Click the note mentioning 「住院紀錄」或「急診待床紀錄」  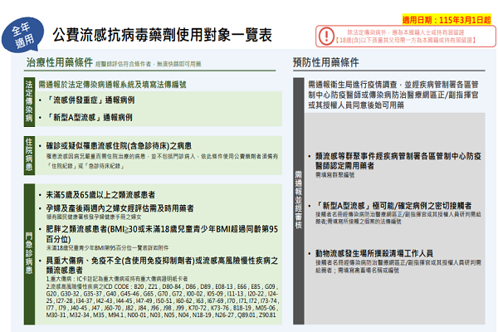tap(162, 161)
